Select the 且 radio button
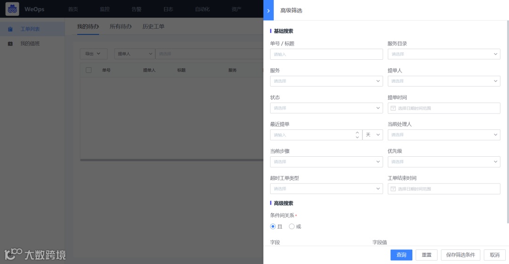Viewport: 509px width, 264px height. [273, 226]
